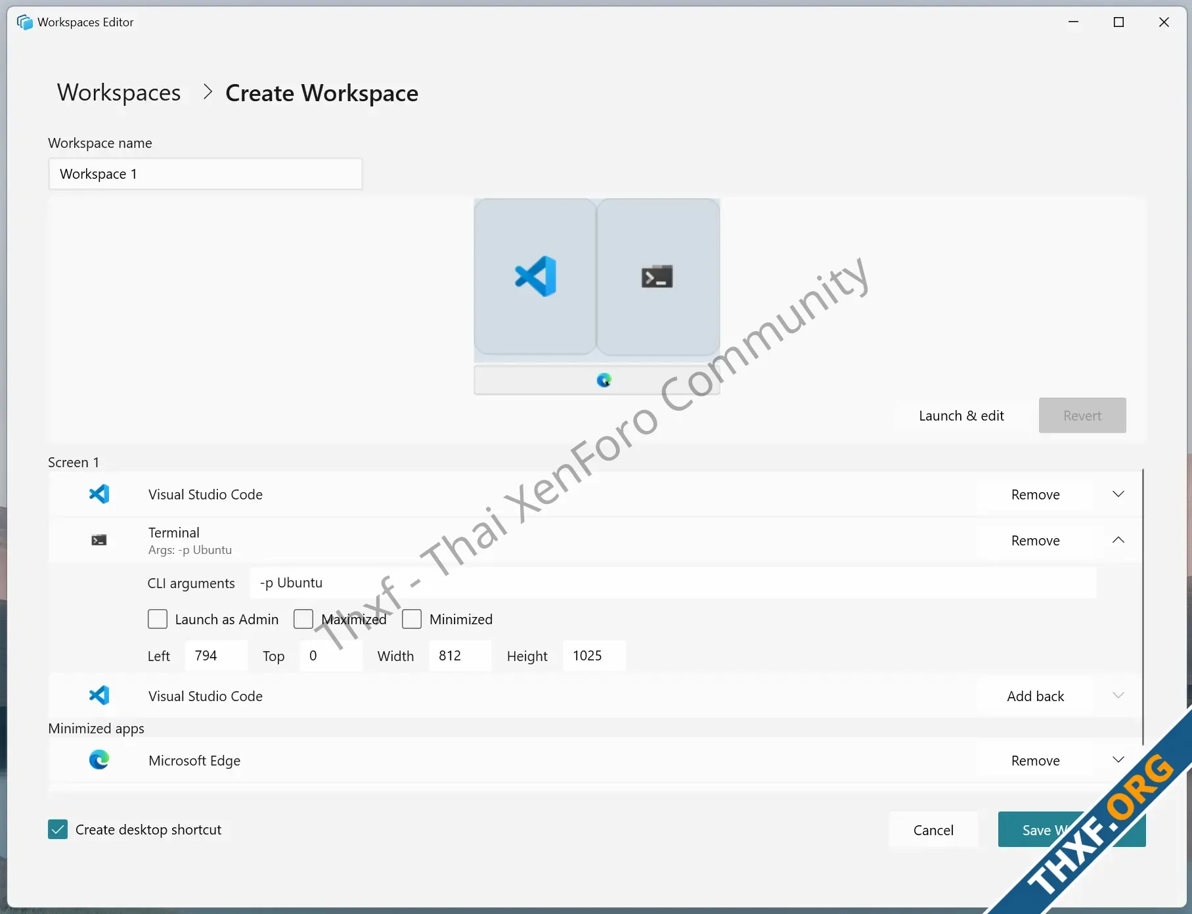The image size is (1192, 914).
Task: Click the Edge icon in the preview taskbar
Action: point(604,380)
